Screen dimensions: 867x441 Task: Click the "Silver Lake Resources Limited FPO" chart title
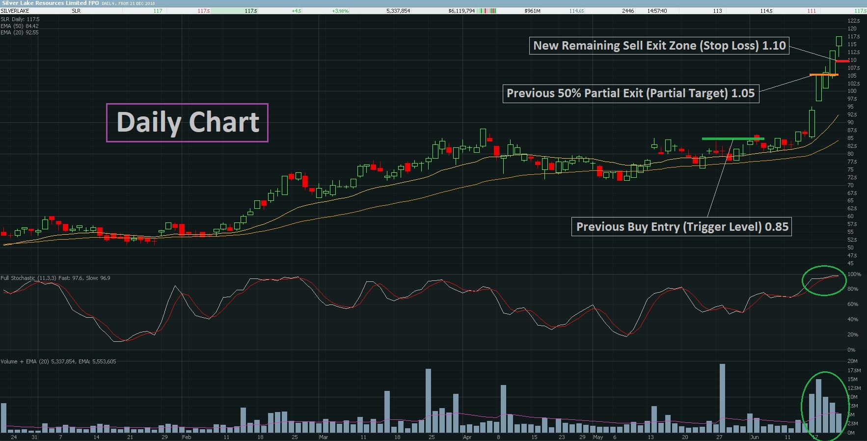pos(50,3)
